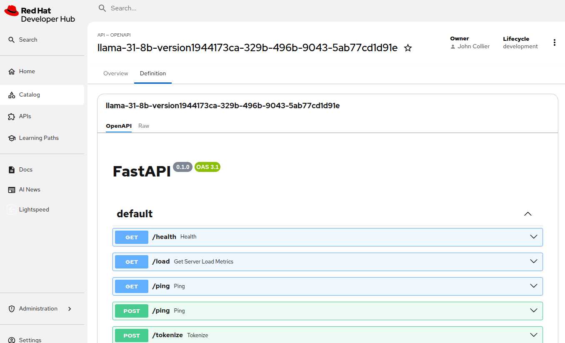Switch to the Overview tab
The image size is (565, 343).
coord(115,74)
